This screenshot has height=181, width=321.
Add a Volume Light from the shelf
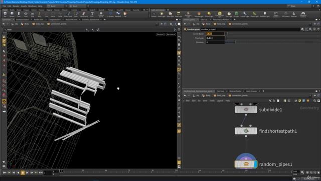[199, 15]
